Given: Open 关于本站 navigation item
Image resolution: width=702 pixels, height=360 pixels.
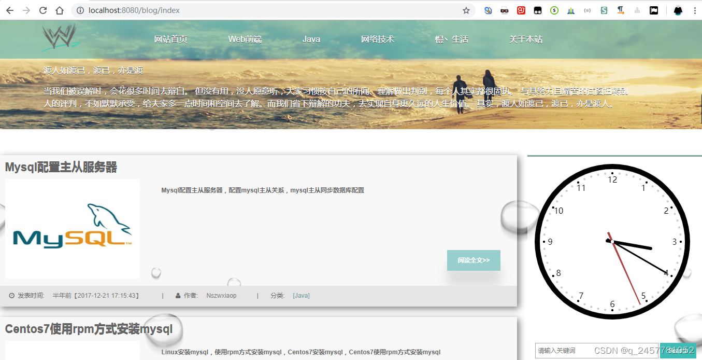Looking at the screenshot, I should (526, 39).
